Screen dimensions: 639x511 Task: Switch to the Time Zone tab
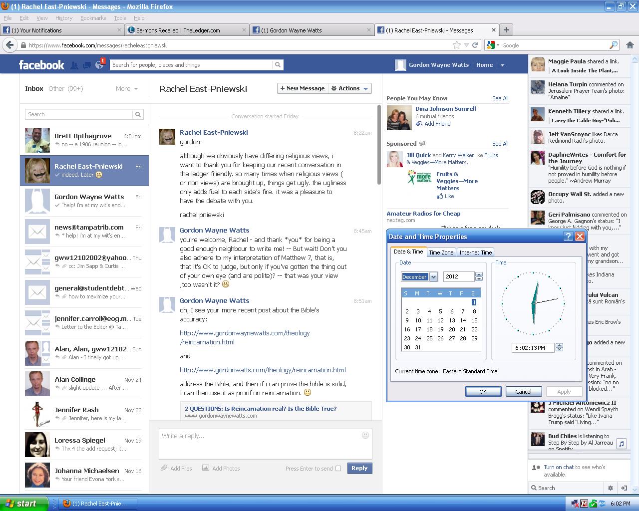pyautogui.click(x=441, y=253)
